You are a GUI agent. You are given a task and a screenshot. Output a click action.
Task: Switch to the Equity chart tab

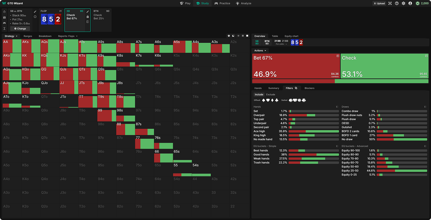[291, 36]
